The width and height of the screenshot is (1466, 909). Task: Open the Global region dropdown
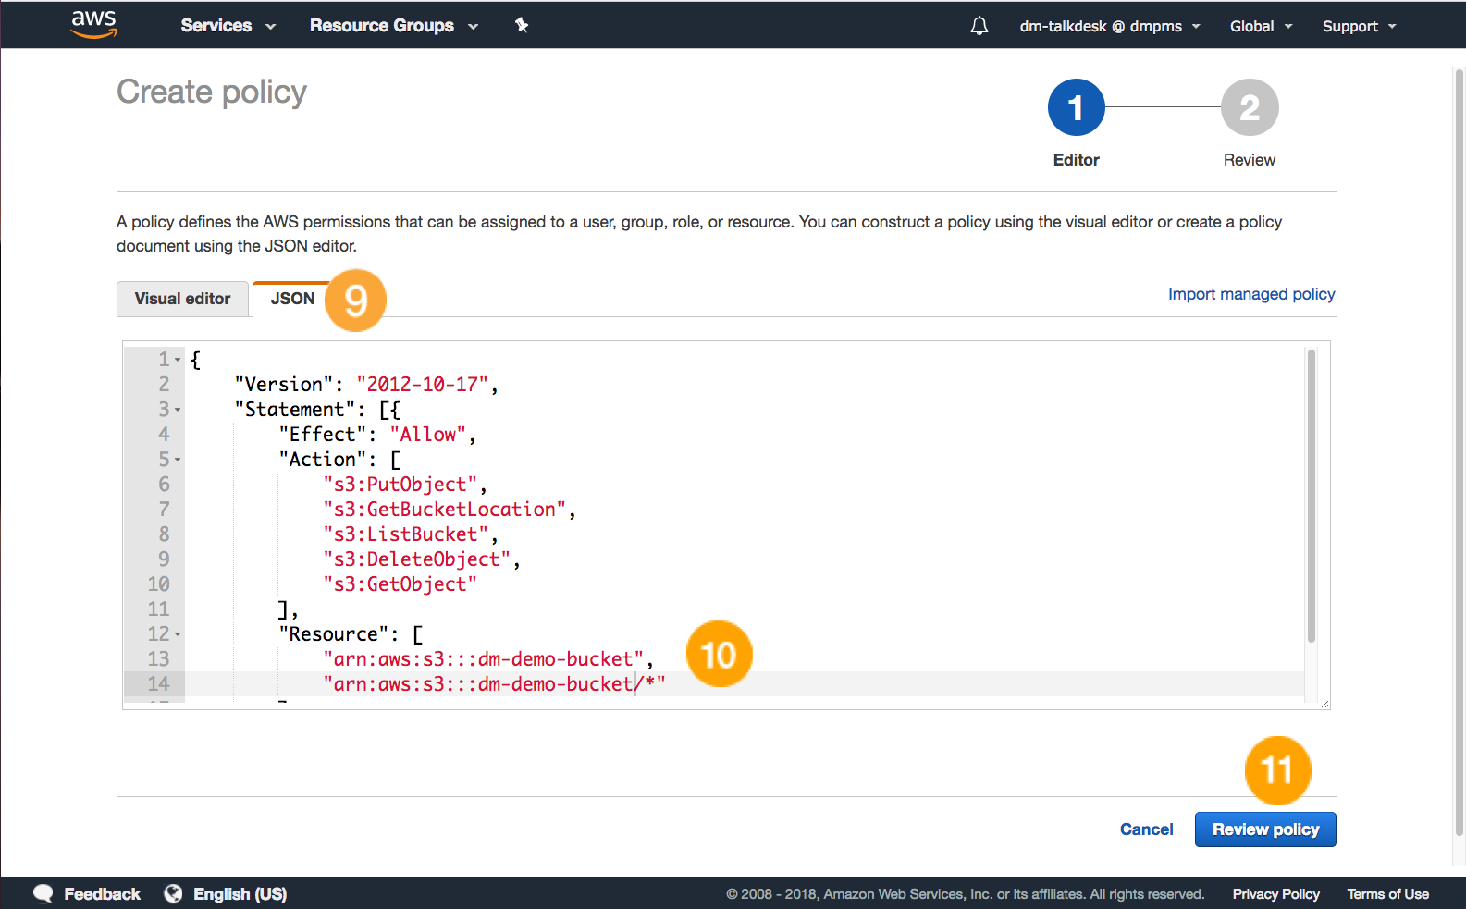pos(1261,26)
